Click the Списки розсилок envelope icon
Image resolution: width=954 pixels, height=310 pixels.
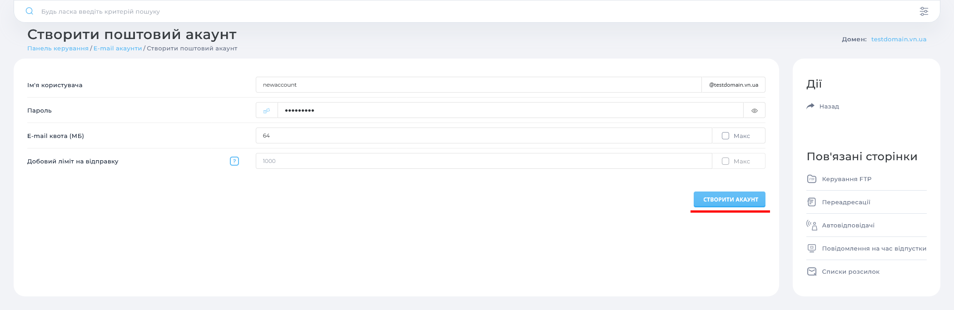click(811, 271)
